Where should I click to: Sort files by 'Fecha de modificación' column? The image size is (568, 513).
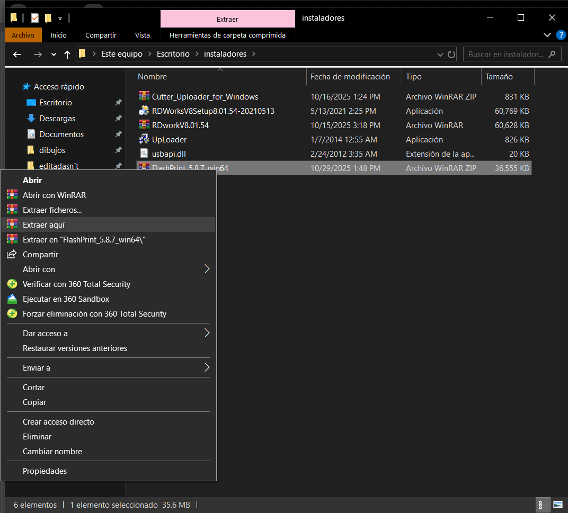pos(350,77)
